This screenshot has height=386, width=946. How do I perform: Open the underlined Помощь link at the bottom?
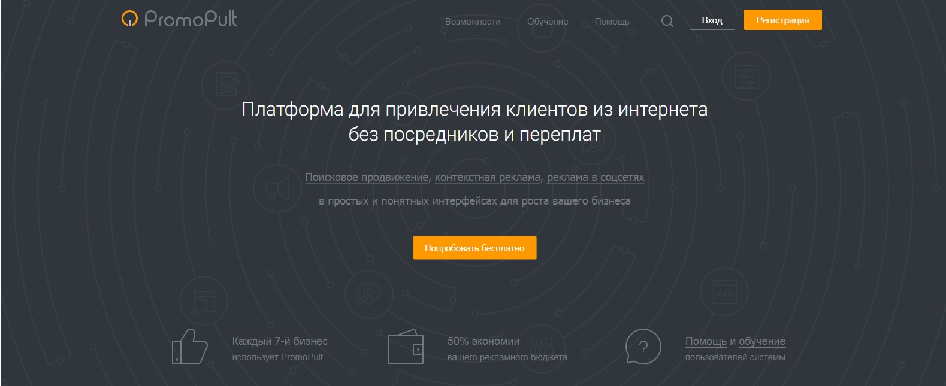click(706, 341)
